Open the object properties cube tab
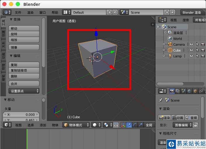The image size is (206, 149). pos(195,91)
